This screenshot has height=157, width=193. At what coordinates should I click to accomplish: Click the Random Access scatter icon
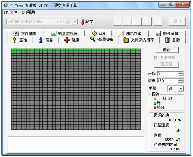pos(121,34)
